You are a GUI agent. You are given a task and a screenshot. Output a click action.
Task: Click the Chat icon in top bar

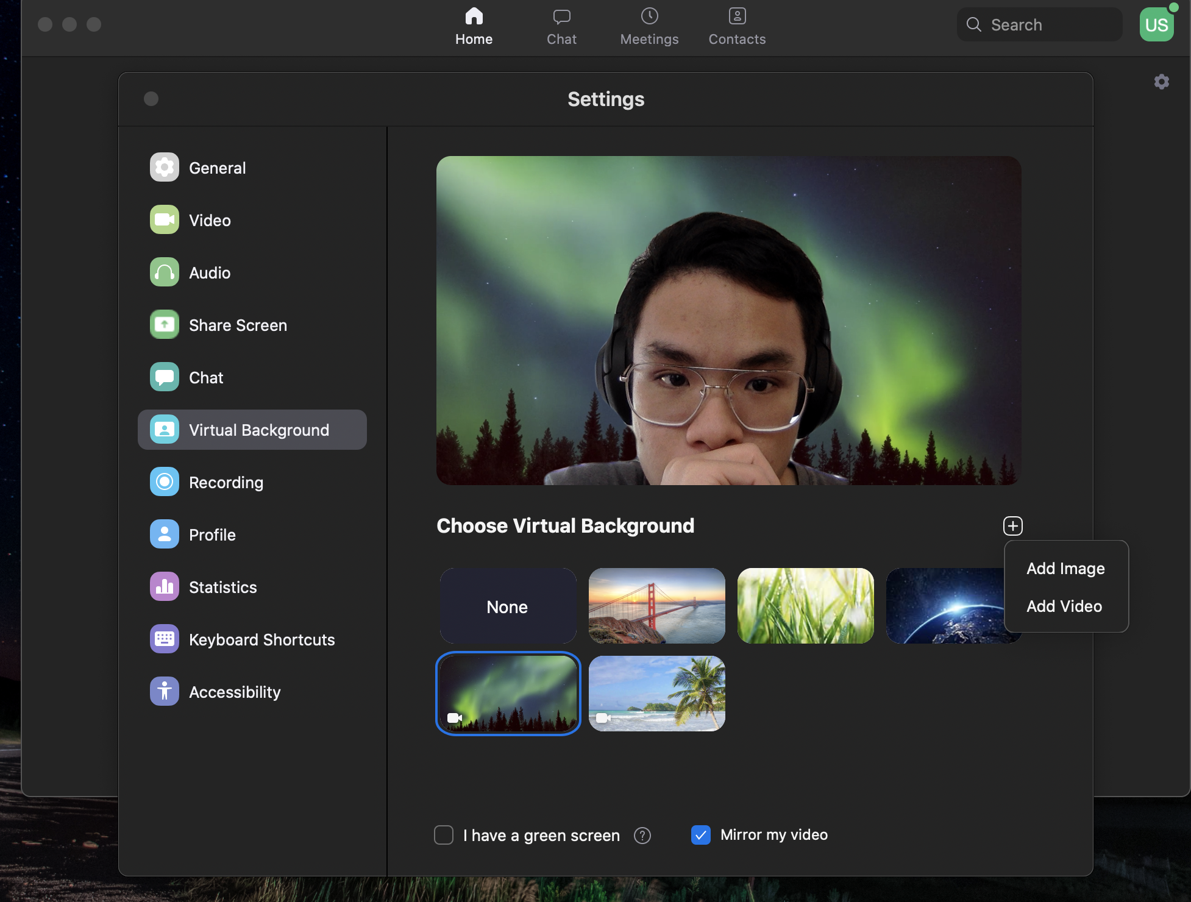coord(562,16)
